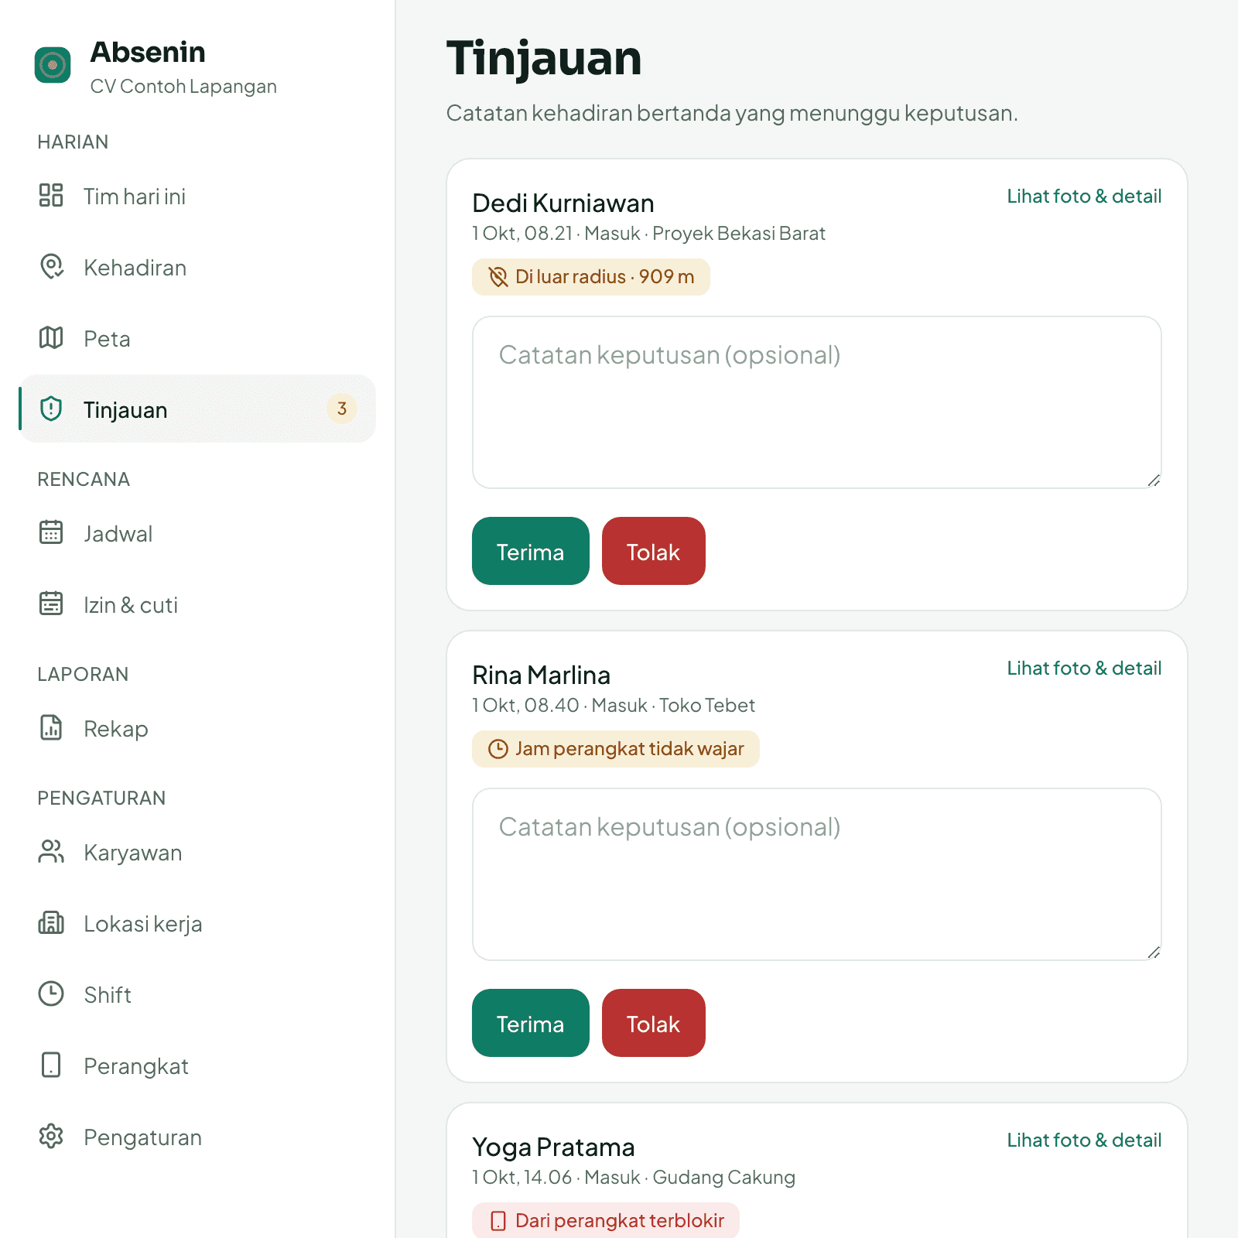Click the Perangkat device icon
This screenshot has width=1238, height=1238.
click(x=51, y=1065)
